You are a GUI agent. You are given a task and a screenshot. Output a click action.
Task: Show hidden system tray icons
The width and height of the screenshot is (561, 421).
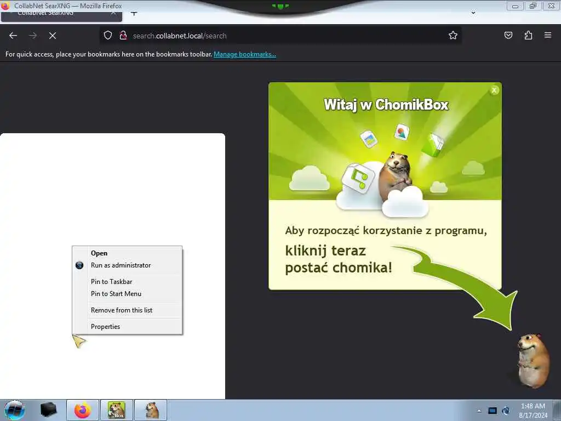[479, 411]
